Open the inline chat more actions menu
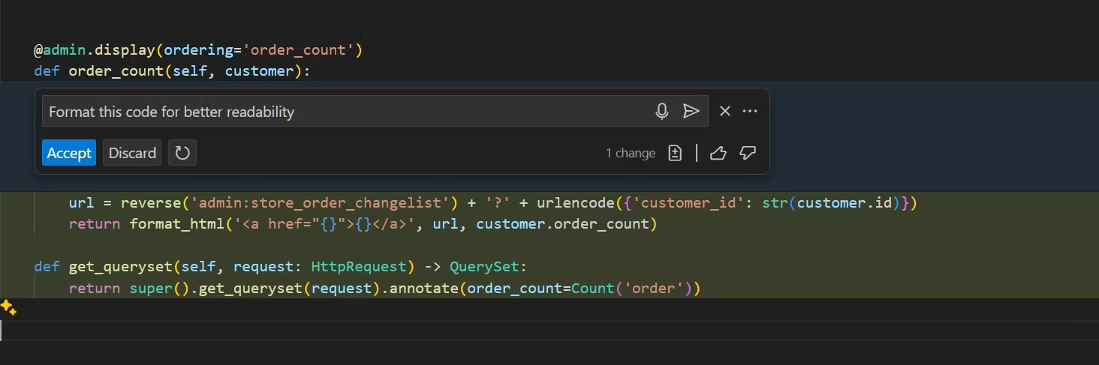Screen dimensions: 1099x365 click(750, 111)
